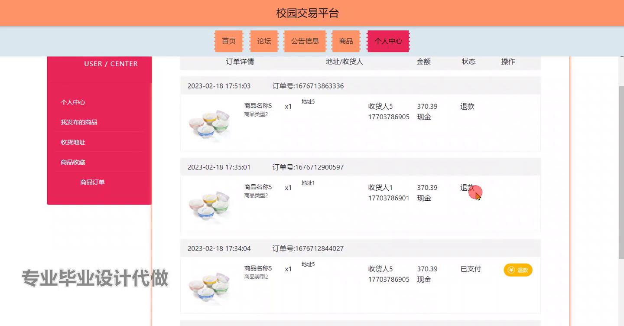Click the recipient 收货人1
The image size is (624, 326).
tap(380, 188)
